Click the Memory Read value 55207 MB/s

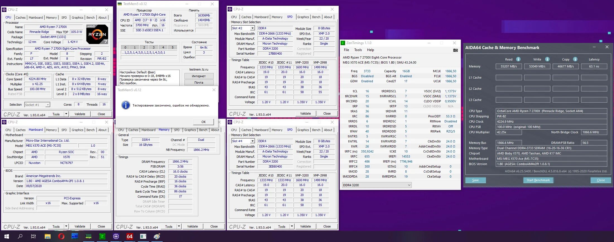tap(509, 66)
